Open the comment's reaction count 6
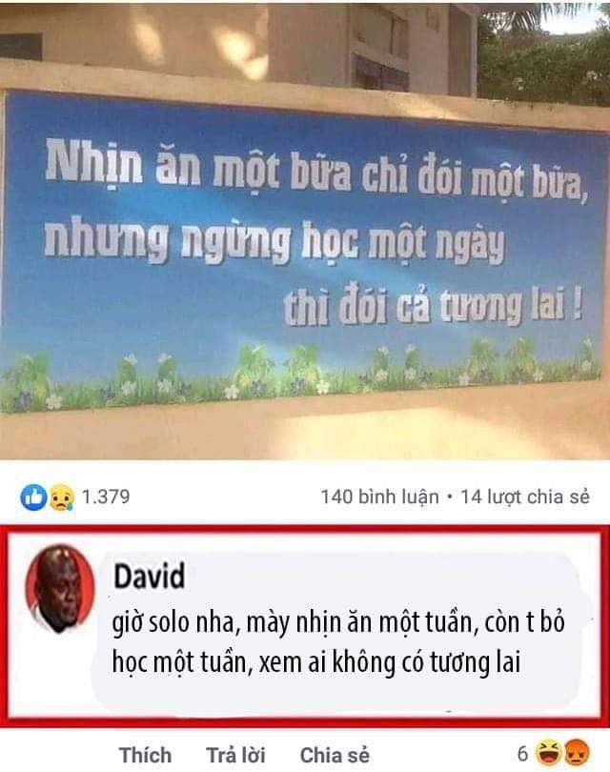Viewport: 610px width, 772px height. pos(523,753)
